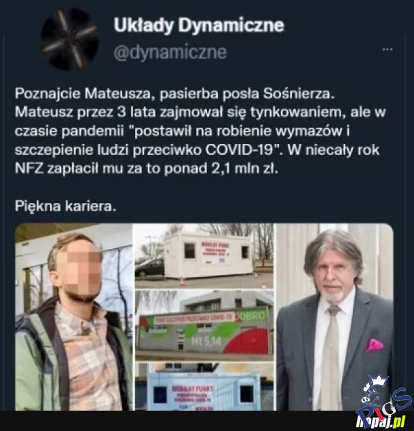Open photo of white mobile testing container

pyautogui.click(x=204, y=256)
